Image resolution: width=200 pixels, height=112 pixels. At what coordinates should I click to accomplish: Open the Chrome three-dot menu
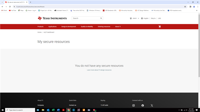(x=198, y=7)
